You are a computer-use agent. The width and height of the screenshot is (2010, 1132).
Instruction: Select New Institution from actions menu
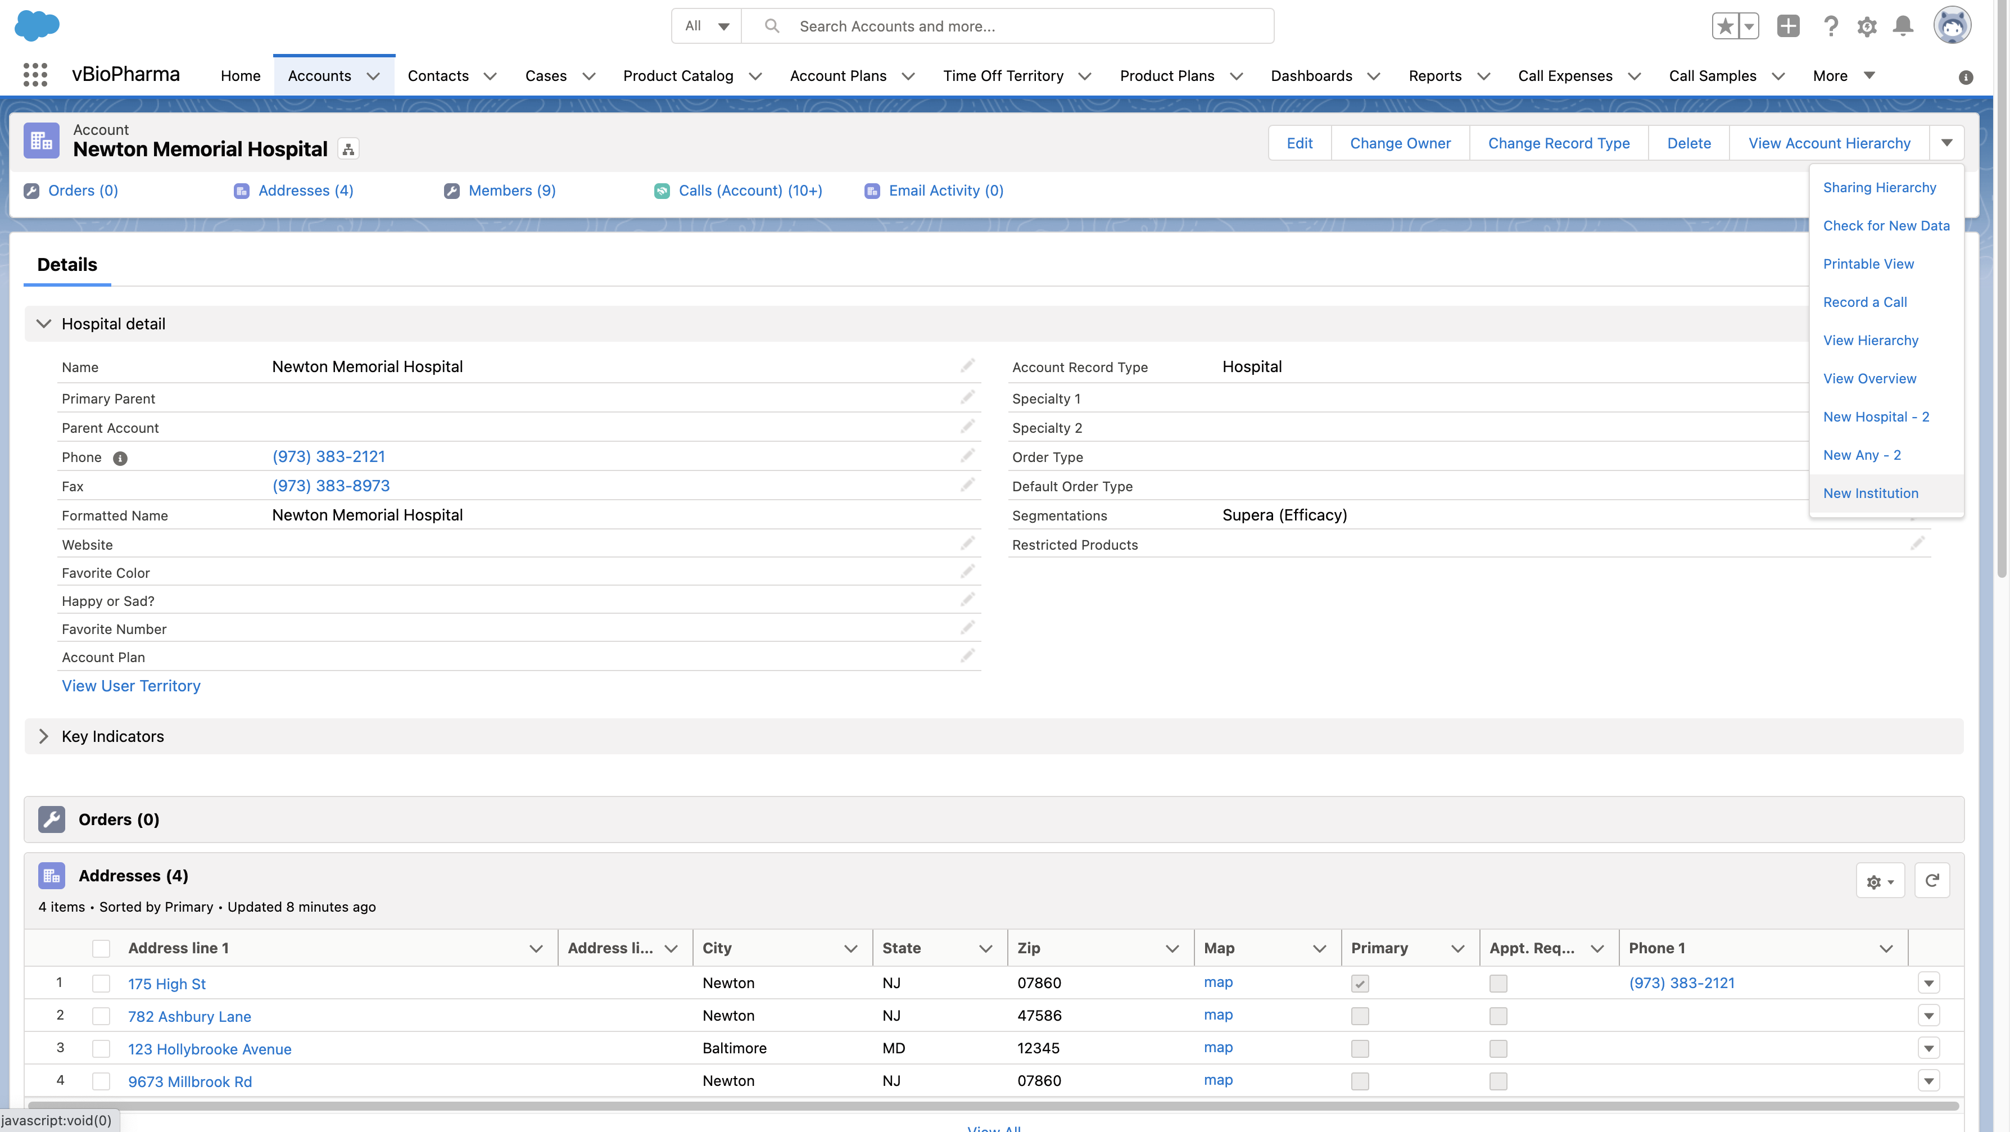pyautogui.click(x=1871, y=493)
